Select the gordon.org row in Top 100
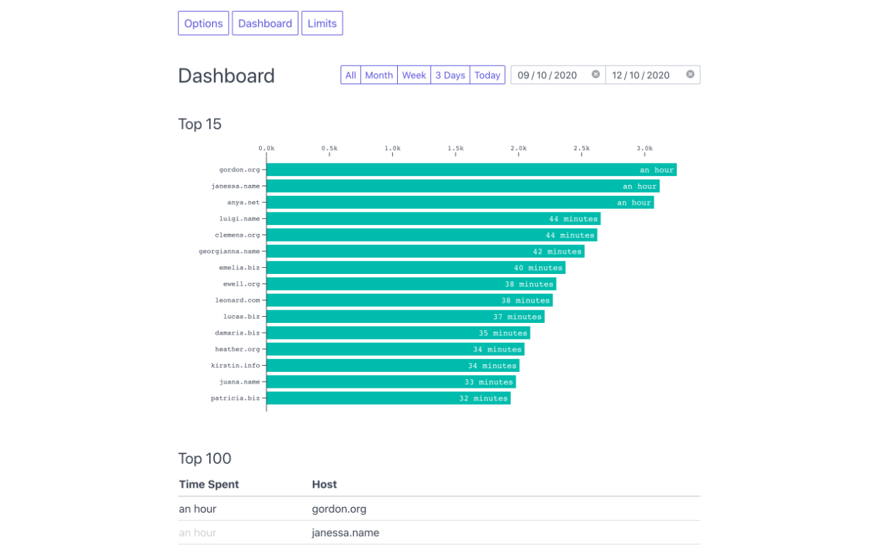 pos(338,509)
